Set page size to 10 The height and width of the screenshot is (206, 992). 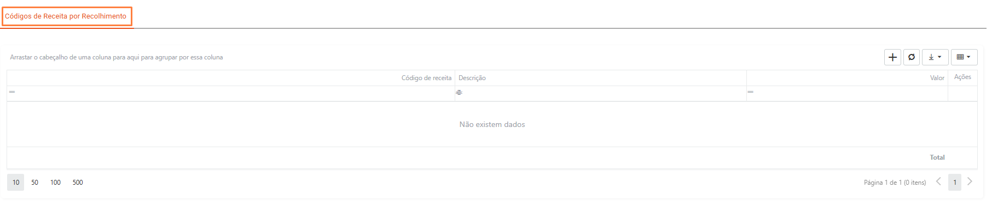click(x=16, y=183)
